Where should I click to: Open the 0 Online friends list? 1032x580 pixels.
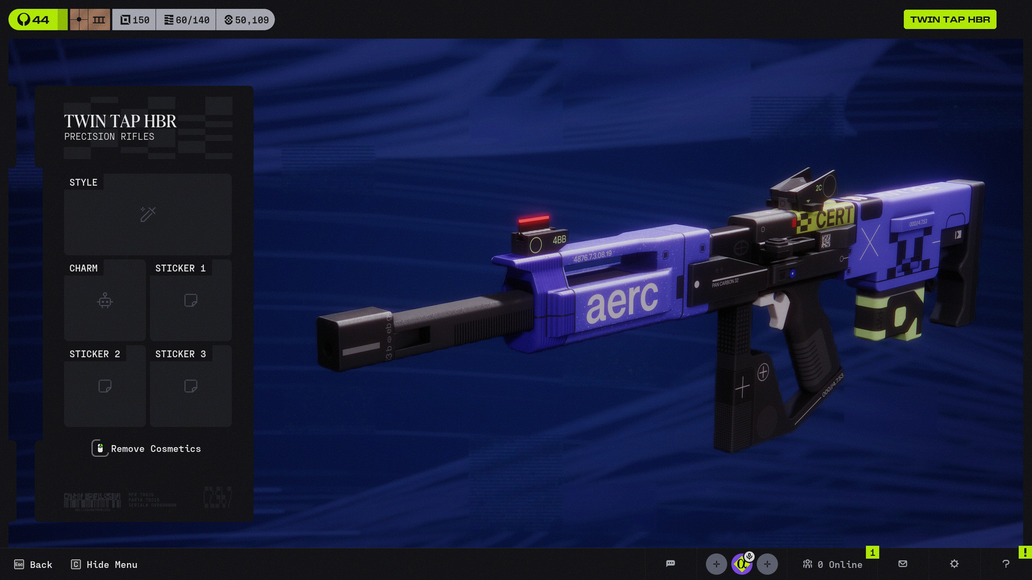point(832,564)
